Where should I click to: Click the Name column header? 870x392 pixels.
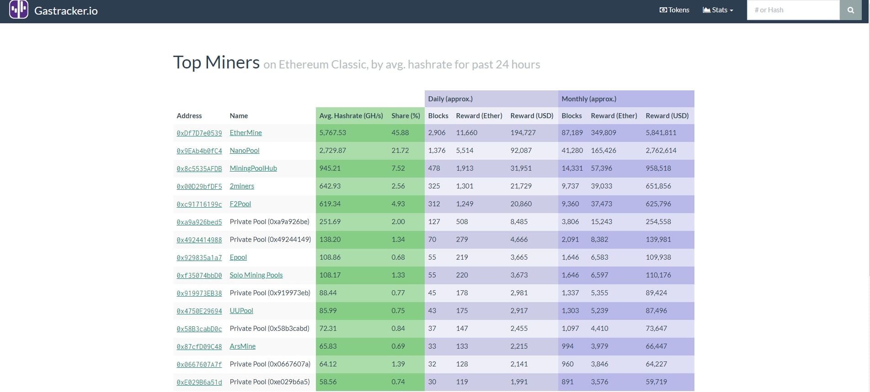(x=239, y=116)
